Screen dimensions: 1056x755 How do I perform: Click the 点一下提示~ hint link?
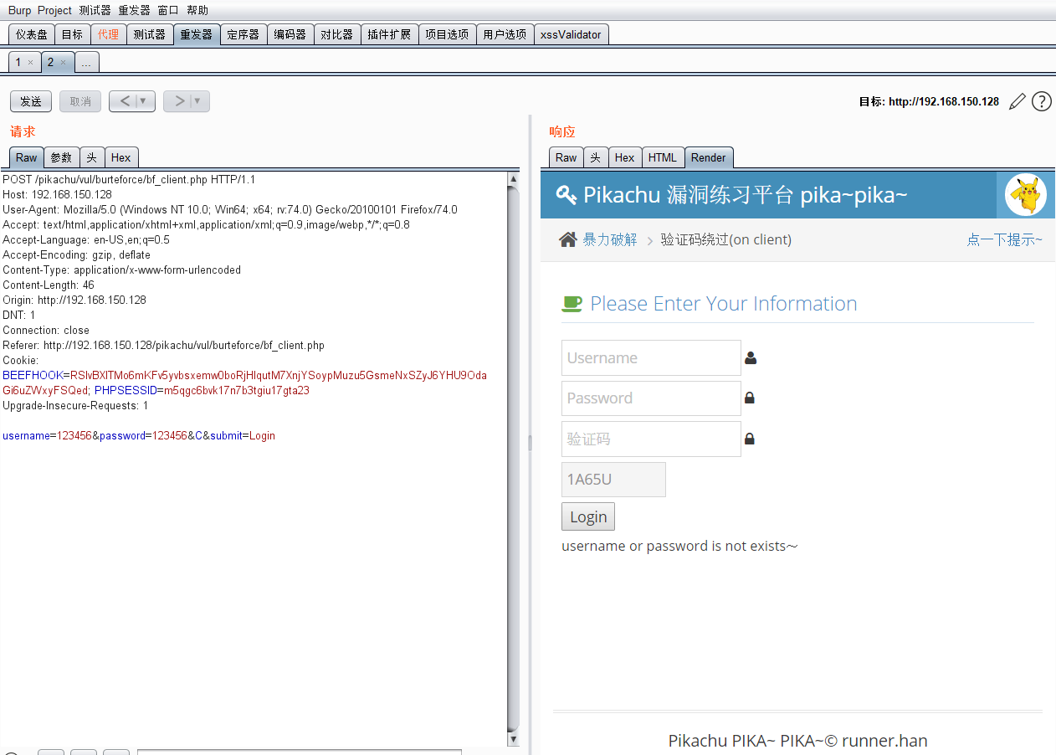coord(1005,240)
